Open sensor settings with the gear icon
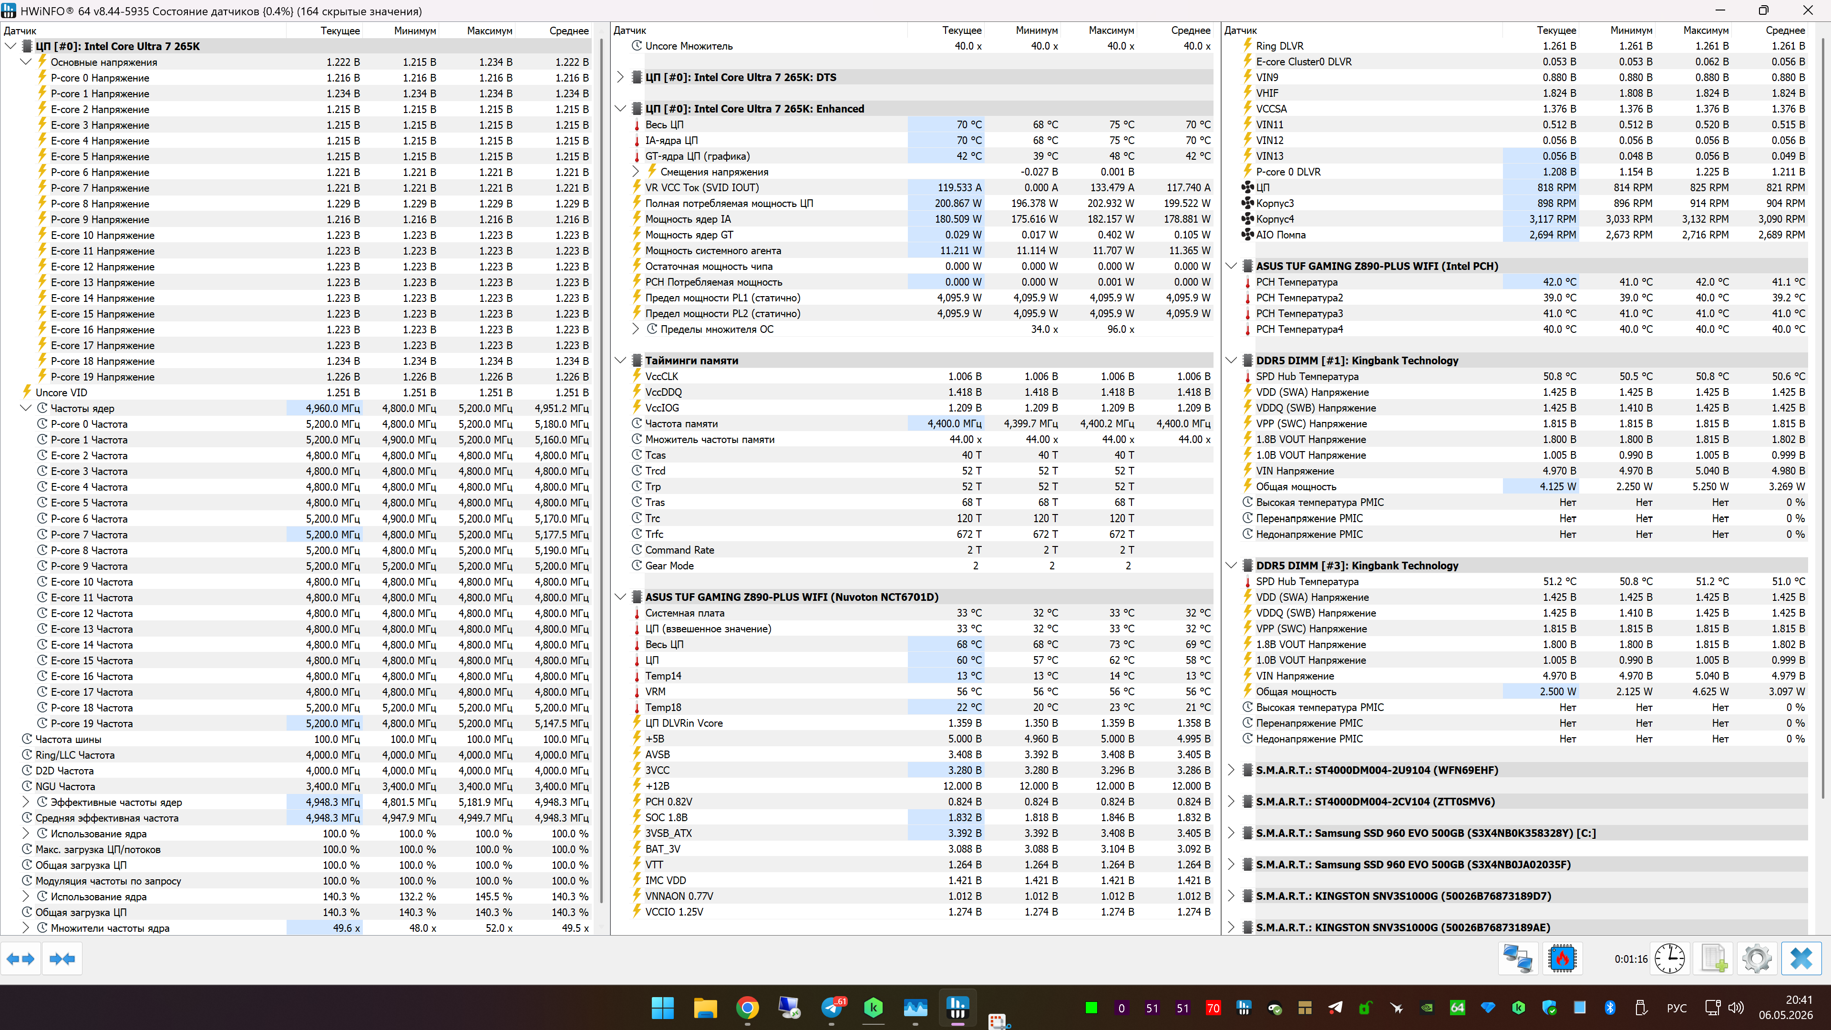1831x1030 pixels. (x=1757, y=959)
